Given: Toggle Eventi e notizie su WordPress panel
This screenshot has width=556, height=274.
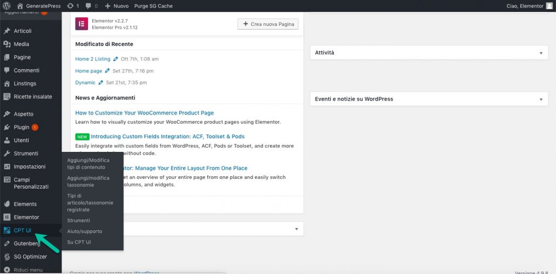Looking at the screenshot, I should 541,99.
